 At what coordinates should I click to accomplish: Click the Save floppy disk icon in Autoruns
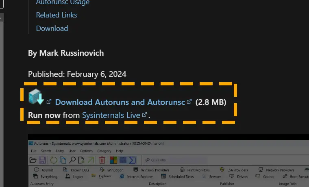tap(42, 160)
